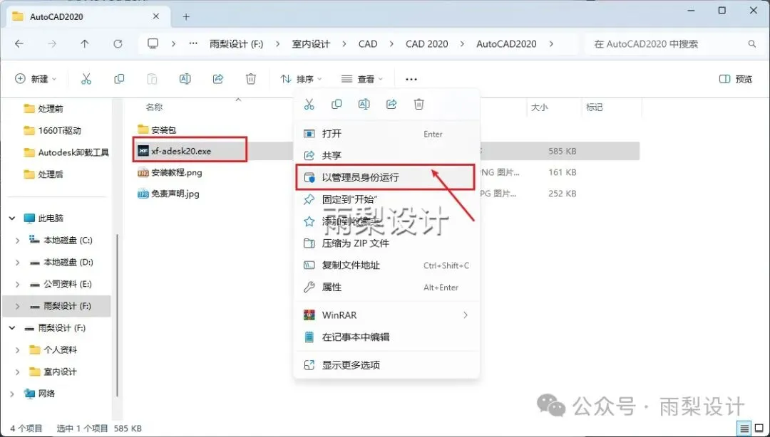770x437 pixels.
Task: Click the Cut scissors icon in context menu
Action: (309, 104)
